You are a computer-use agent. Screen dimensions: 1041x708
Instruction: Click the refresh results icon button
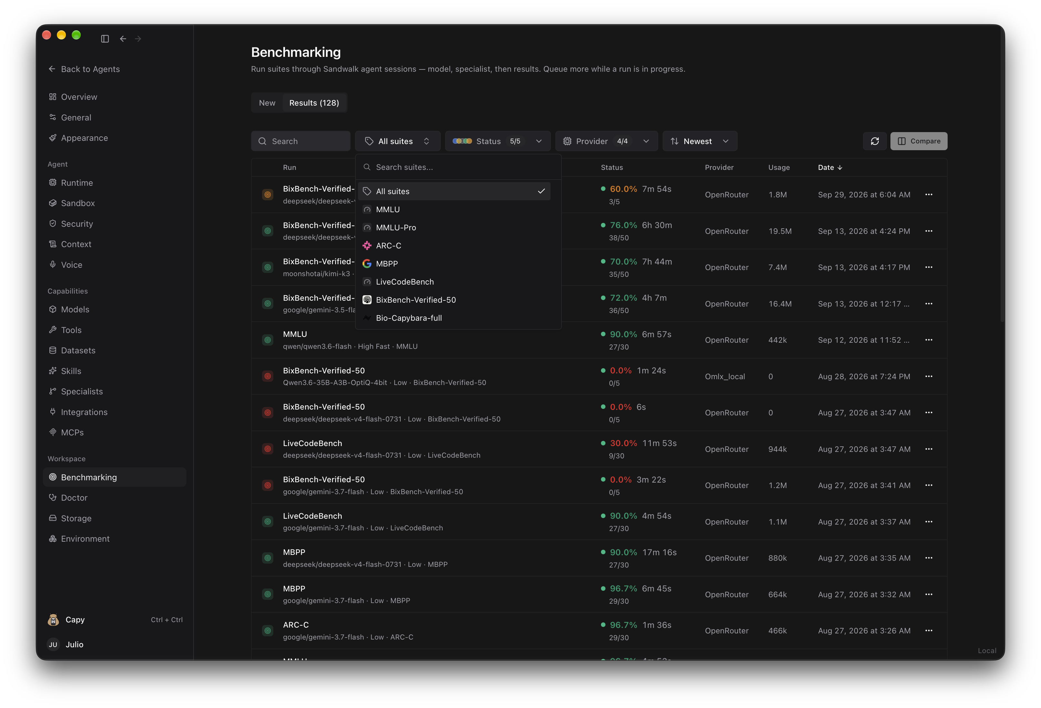(874, 141)
